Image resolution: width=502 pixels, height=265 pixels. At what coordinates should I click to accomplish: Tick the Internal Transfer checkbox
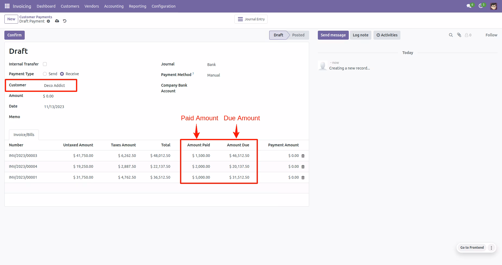coord(45,64)
